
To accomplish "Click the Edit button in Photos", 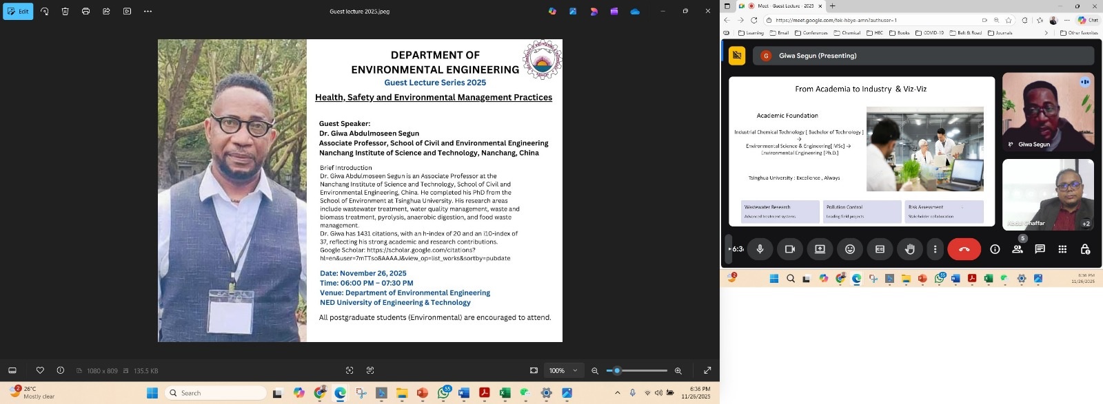I will point(18,12).
